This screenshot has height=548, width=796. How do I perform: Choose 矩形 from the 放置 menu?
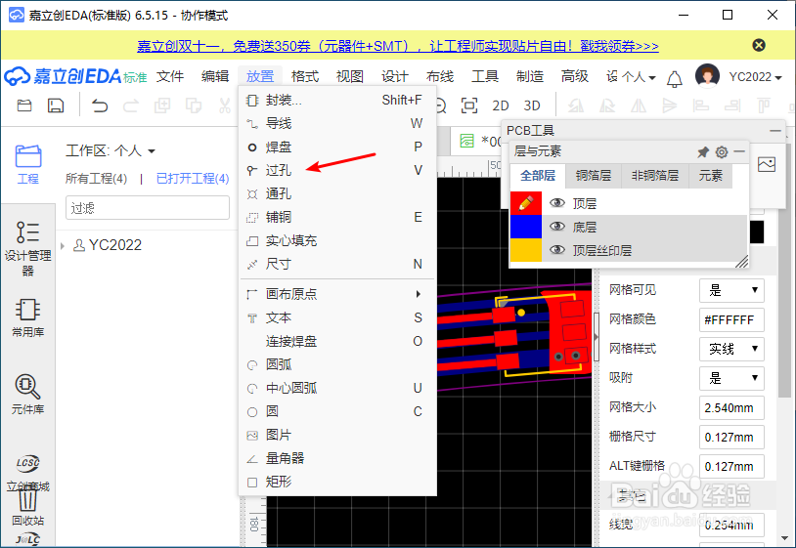(x=337, y=482)
